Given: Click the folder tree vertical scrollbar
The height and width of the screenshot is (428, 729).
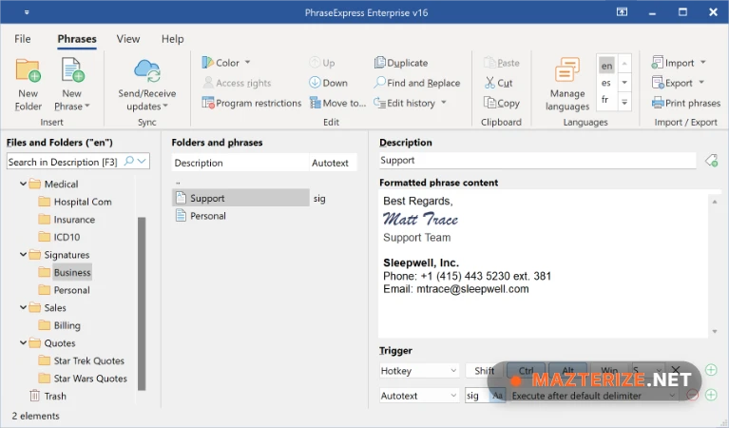Looking at the screenshot, I should coord(142,303).
